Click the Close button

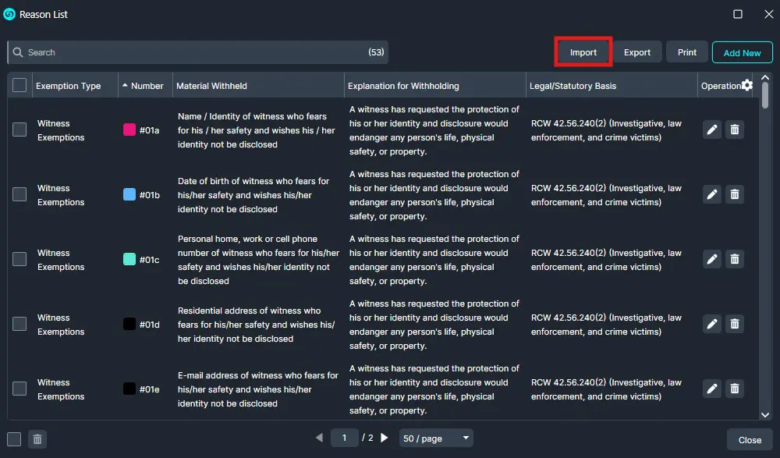750,439
